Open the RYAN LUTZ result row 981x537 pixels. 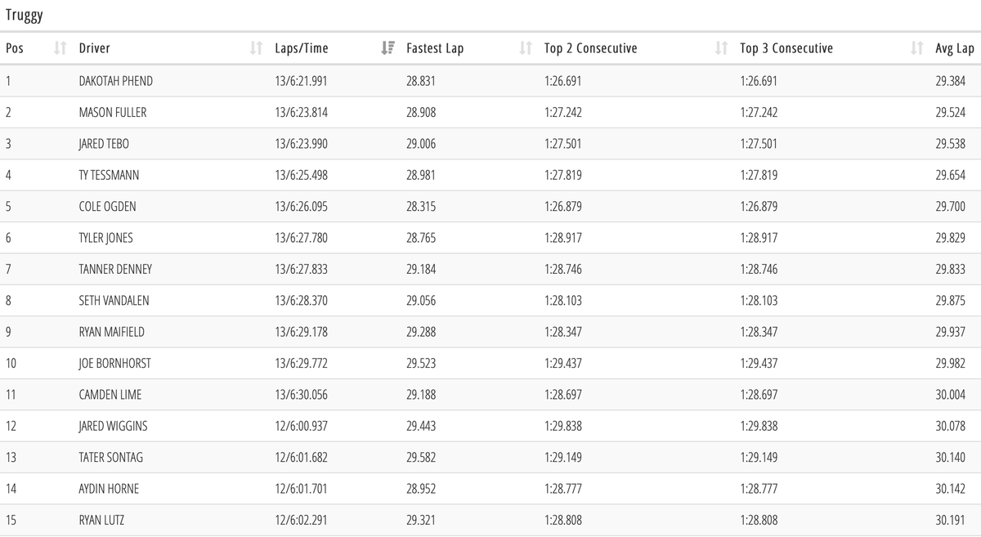click(x=102, y=520)
